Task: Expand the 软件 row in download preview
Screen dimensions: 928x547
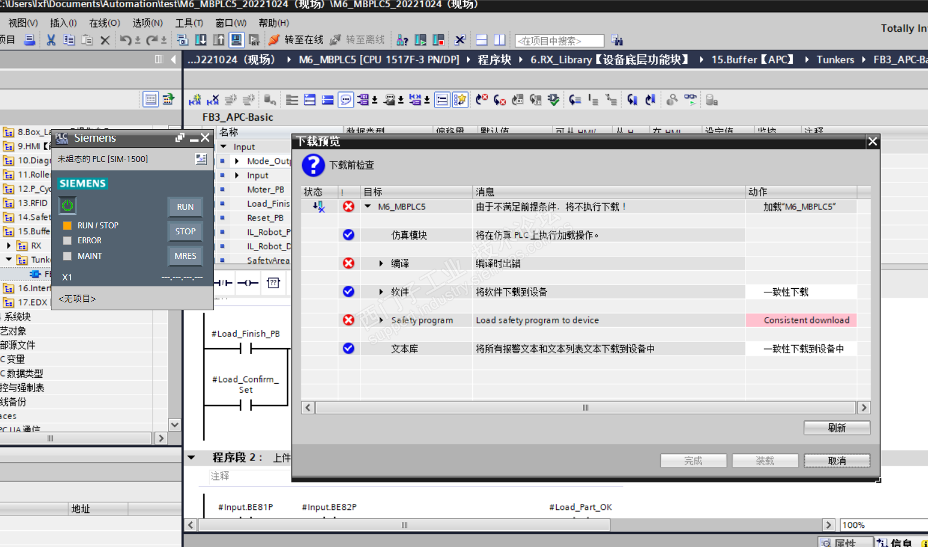Action: point(381,292)
